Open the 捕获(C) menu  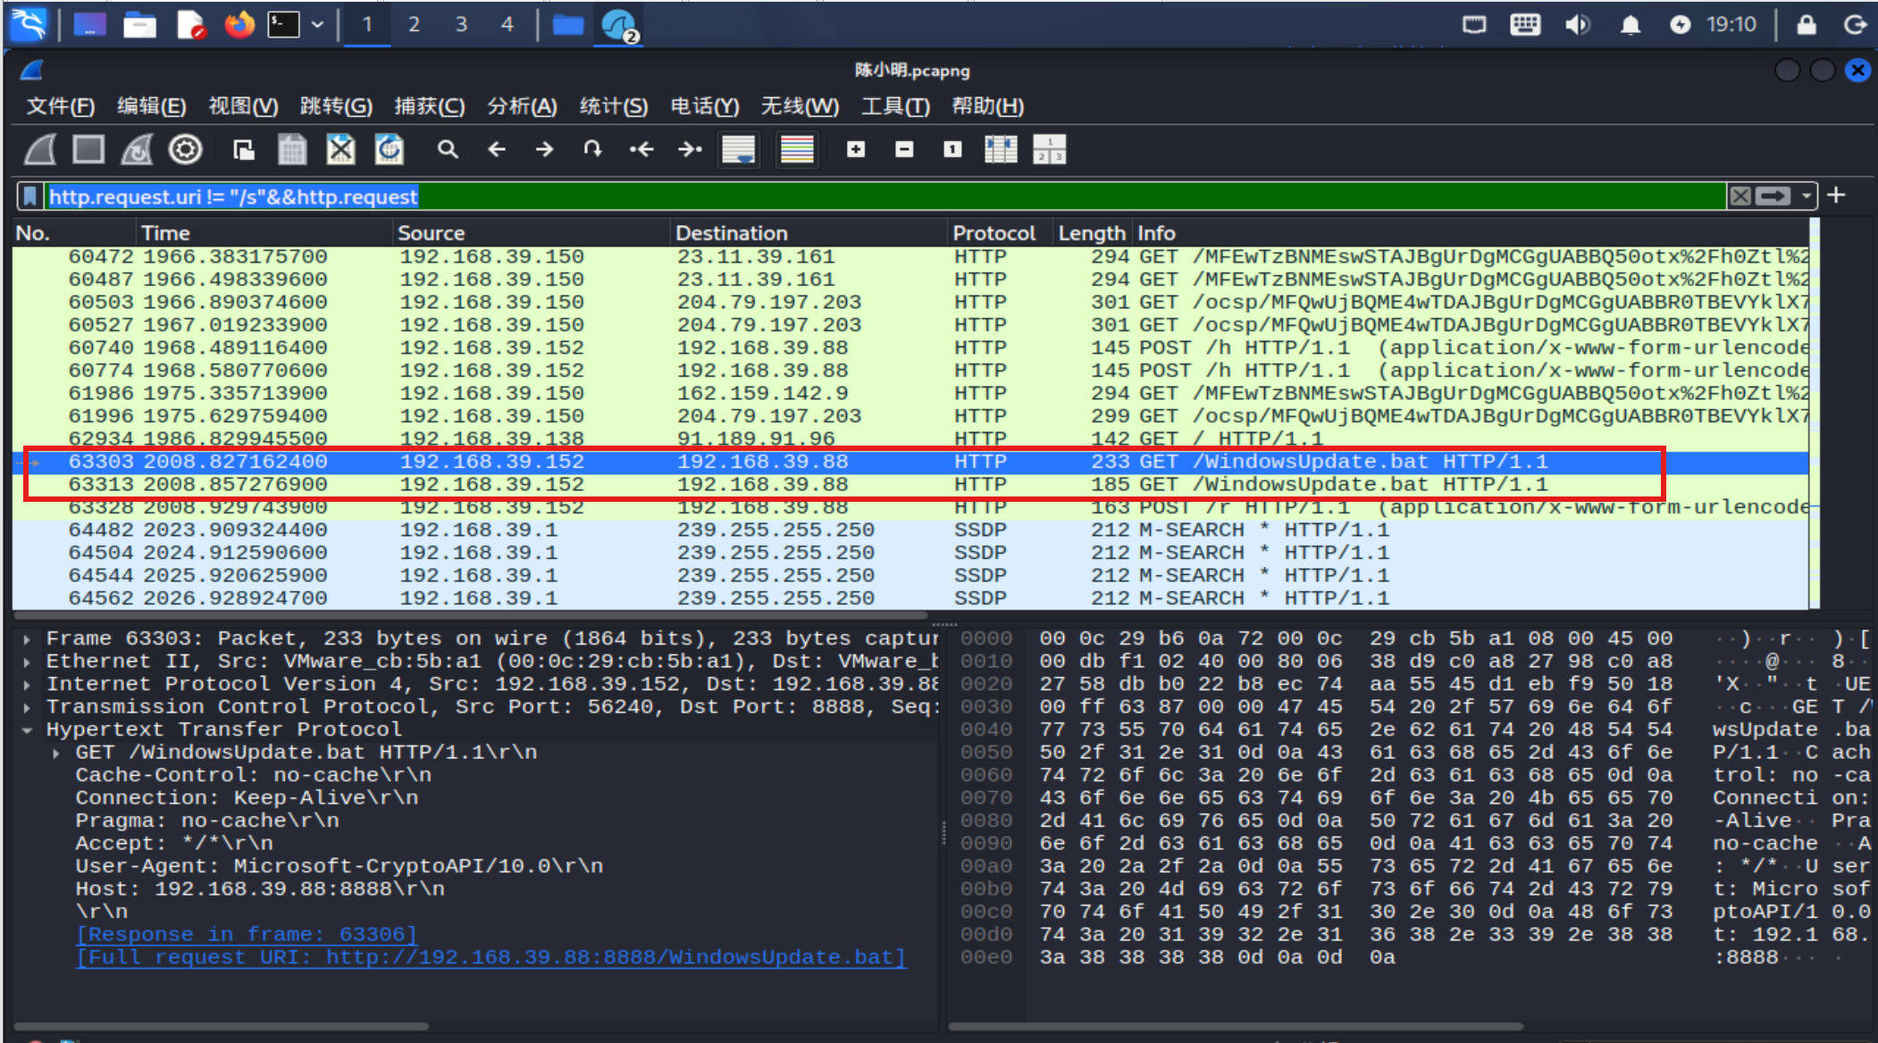pyautogui.click(x=430, y=106)
